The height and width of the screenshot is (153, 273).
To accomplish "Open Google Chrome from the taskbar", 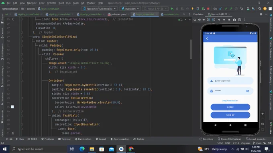I will pos(131,149).
